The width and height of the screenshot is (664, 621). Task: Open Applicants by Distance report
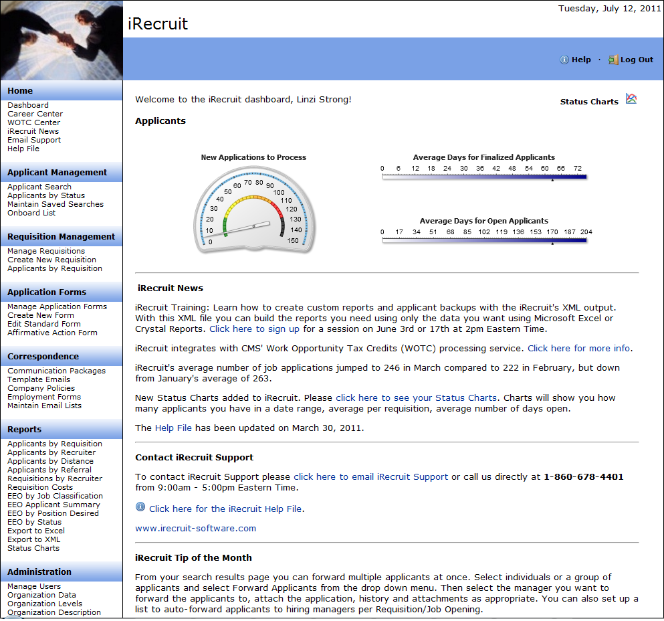pos(50,461)
